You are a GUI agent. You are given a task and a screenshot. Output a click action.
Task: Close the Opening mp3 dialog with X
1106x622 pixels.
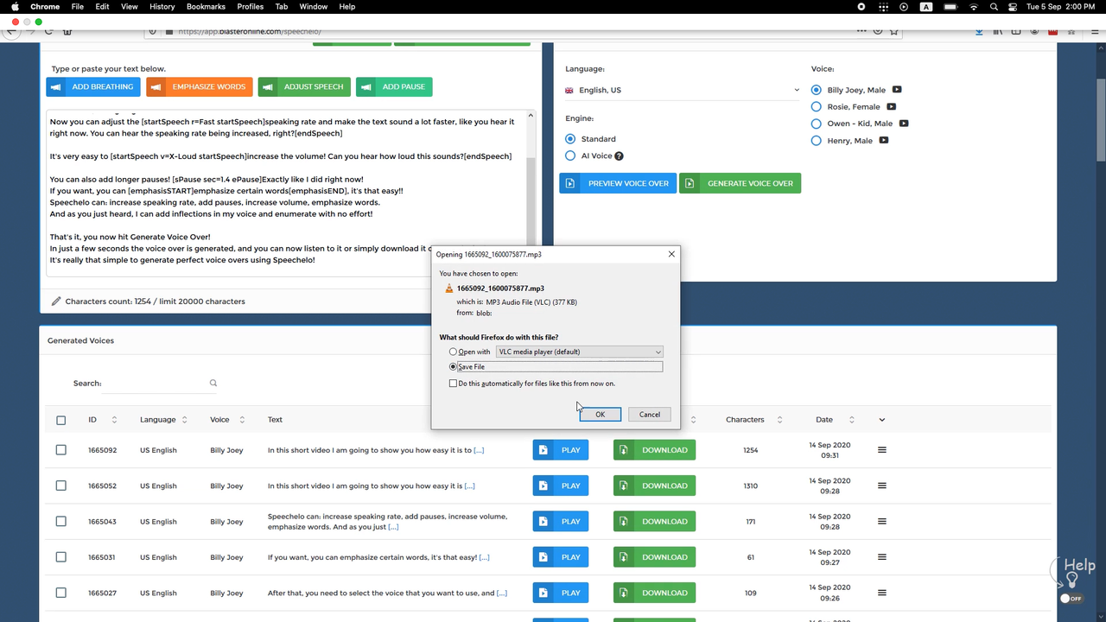[671, 255]
